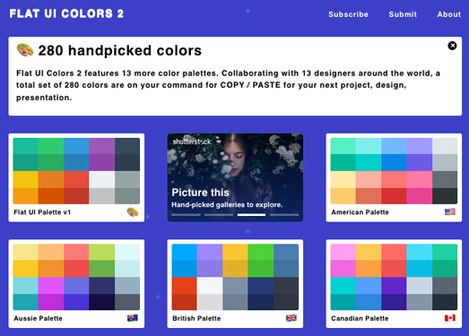Open the Subscribe page from top navigation

(348, 14)
